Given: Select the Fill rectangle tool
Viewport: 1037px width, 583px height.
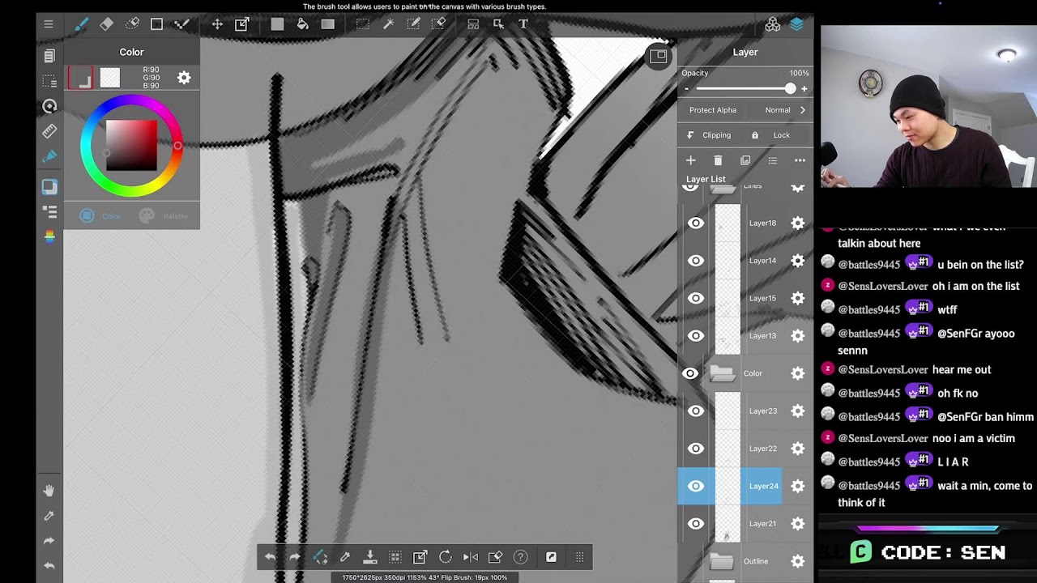Looking at the screenshot, I should coord(277,24).
